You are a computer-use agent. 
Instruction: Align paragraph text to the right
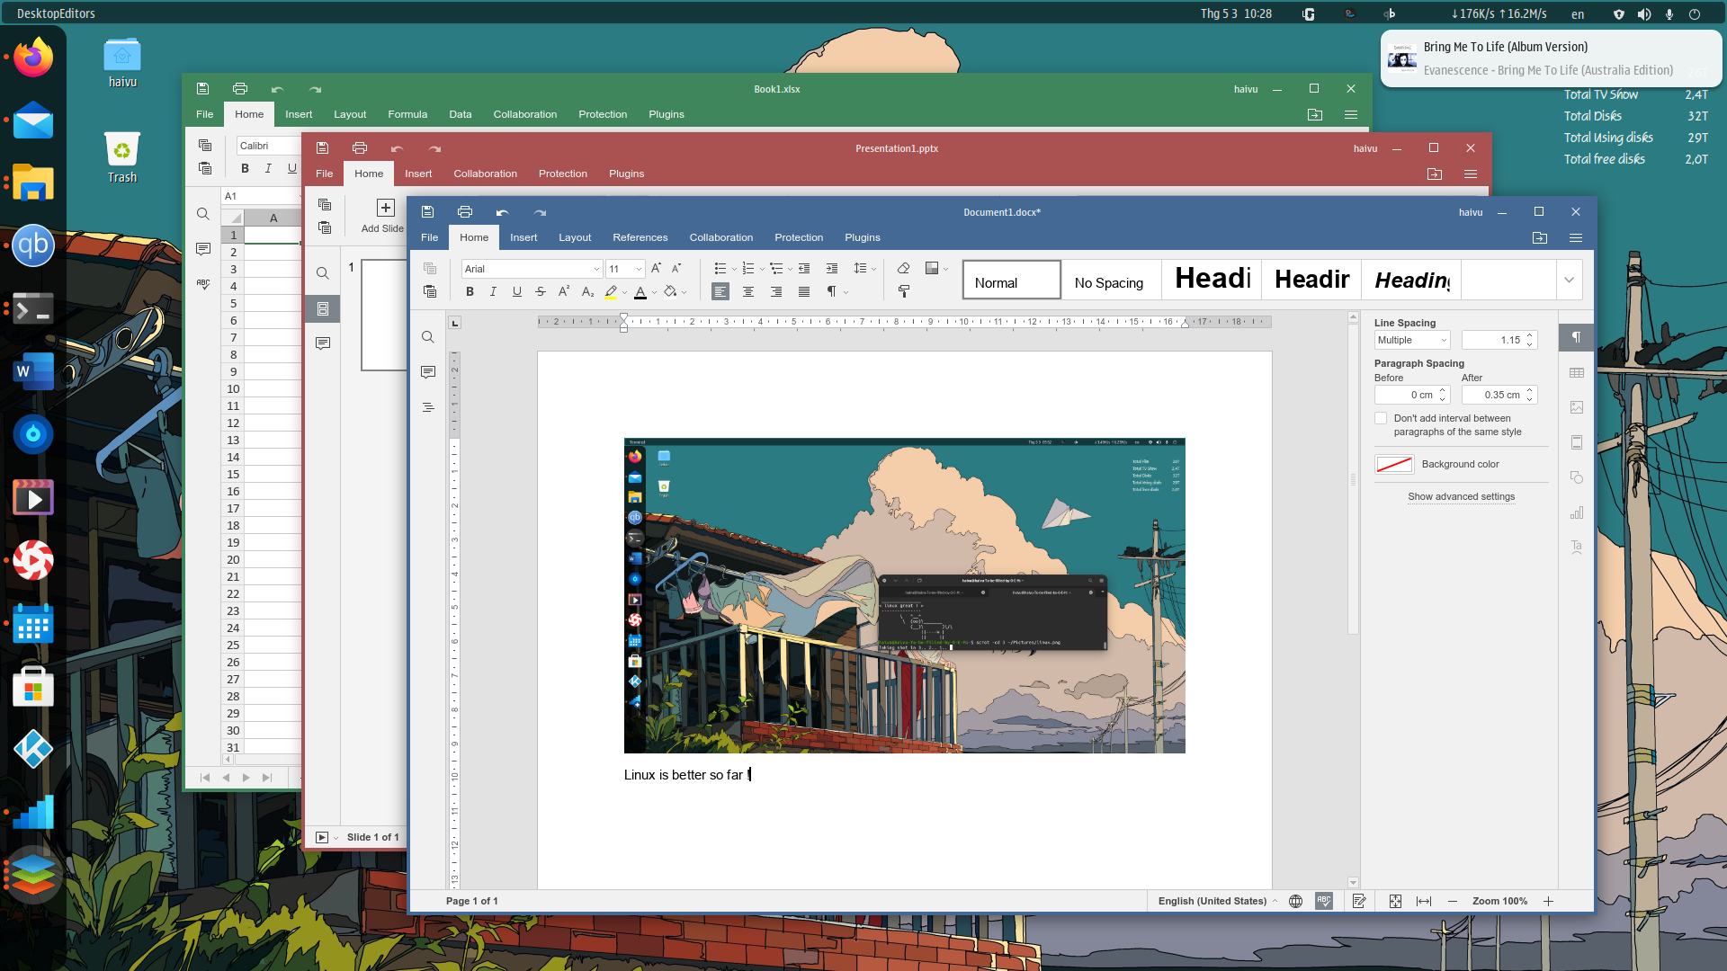pyautogui.click(x=776, y=291)
